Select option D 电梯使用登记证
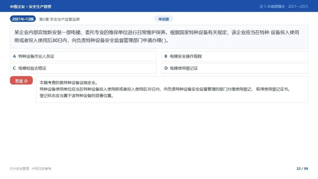318x179 pixels. [x=235, y=68]
